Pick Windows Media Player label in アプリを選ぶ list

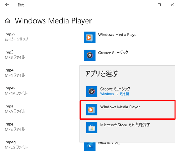tap(120, 107)
